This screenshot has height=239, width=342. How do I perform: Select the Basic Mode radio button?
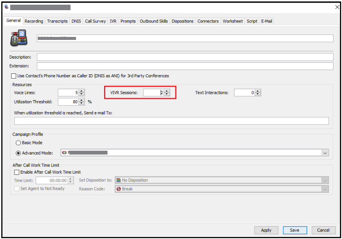point(18,143)
